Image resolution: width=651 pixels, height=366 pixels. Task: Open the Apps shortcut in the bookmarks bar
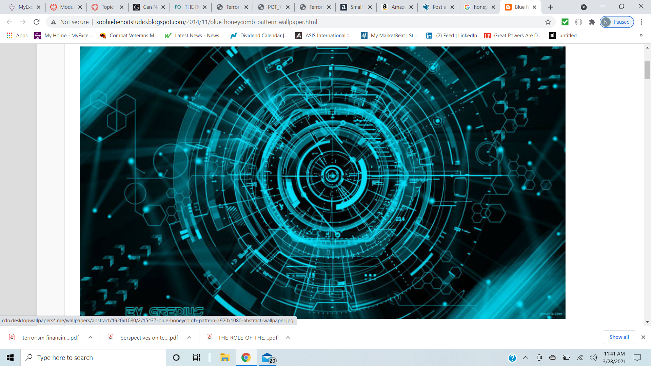pyautogui.click(x=17, y=36)
